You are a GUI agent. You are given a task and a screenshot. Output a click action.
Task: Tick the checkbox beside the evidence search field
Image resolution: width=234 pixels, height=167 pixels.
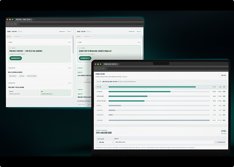pos(216,142)
